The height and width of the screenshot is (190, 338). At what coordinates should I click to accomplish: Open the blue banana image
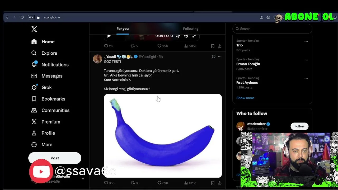point(163,136)
